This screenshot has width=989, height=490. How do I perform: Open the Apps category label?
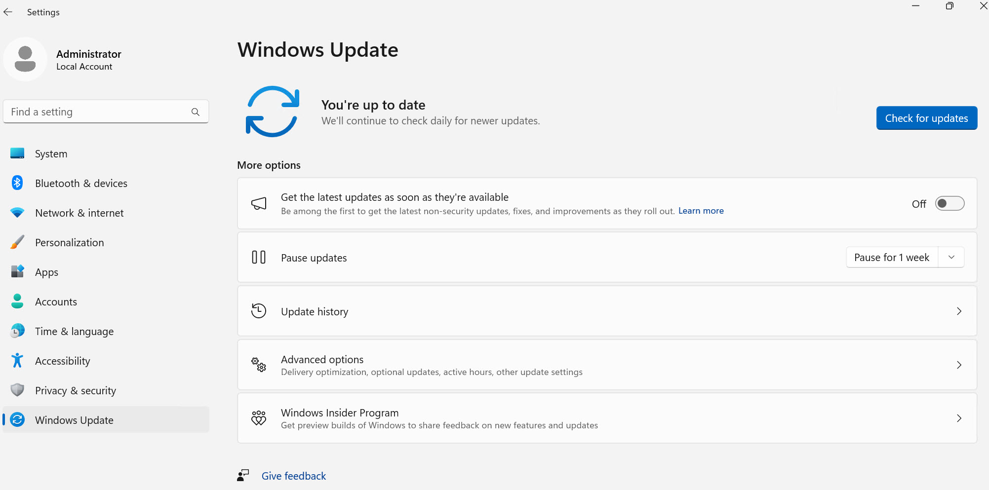[47, 272]
